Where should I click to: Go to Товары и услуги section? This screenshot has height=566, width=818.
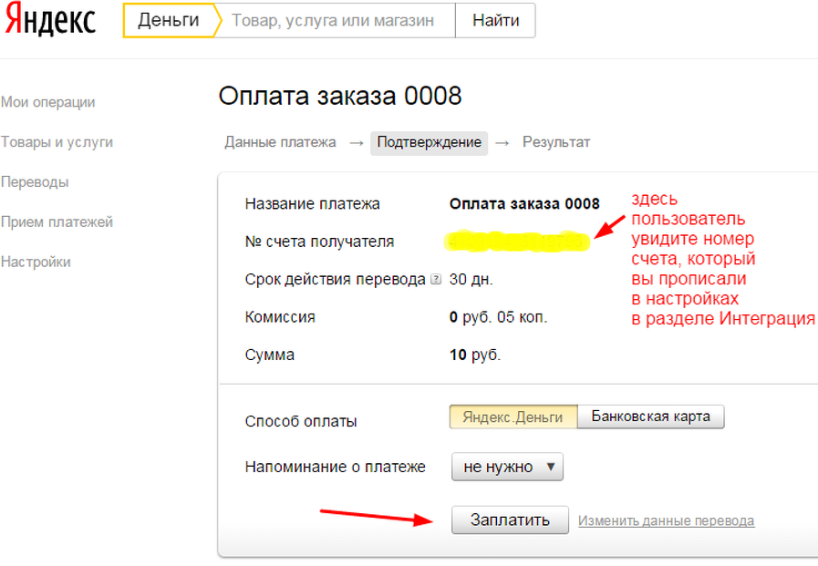(57, 142)
